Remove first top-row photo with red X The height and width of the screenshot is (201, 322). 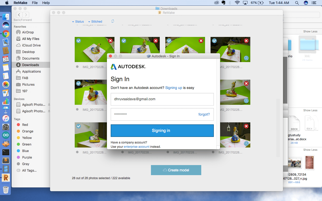pos(110,41)
